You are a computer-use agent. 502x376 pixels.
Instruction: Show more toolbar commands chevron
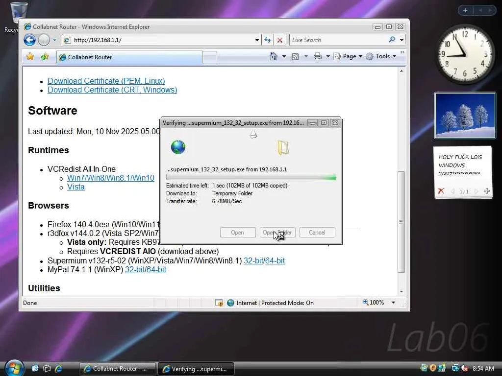click(x=402, y=52)
